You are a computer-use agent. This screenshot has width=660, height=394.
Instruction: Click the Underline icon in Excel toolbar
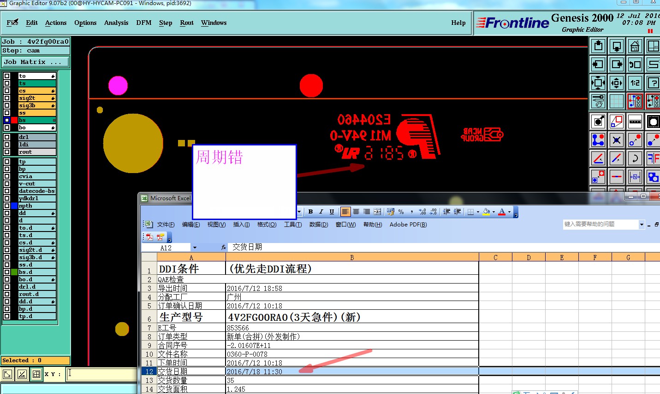click(x=332, y=212)
